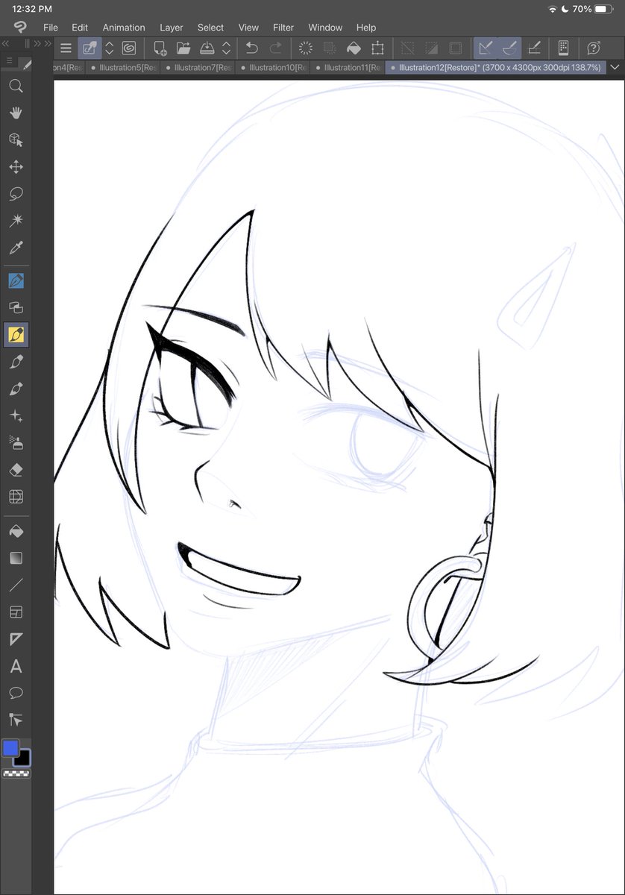Screen dimensions: 625x895
Task: Undo the last stroke
Action: pos(252,48)
